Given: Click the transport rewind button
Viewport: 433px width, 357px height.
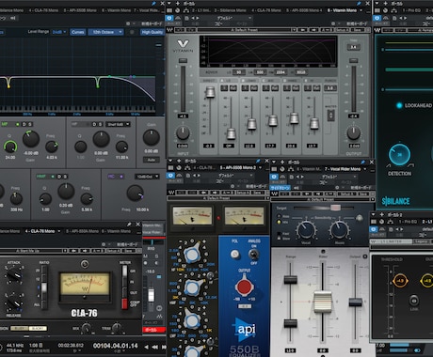Looking at the screenshot, I should [x=154, y=347].
